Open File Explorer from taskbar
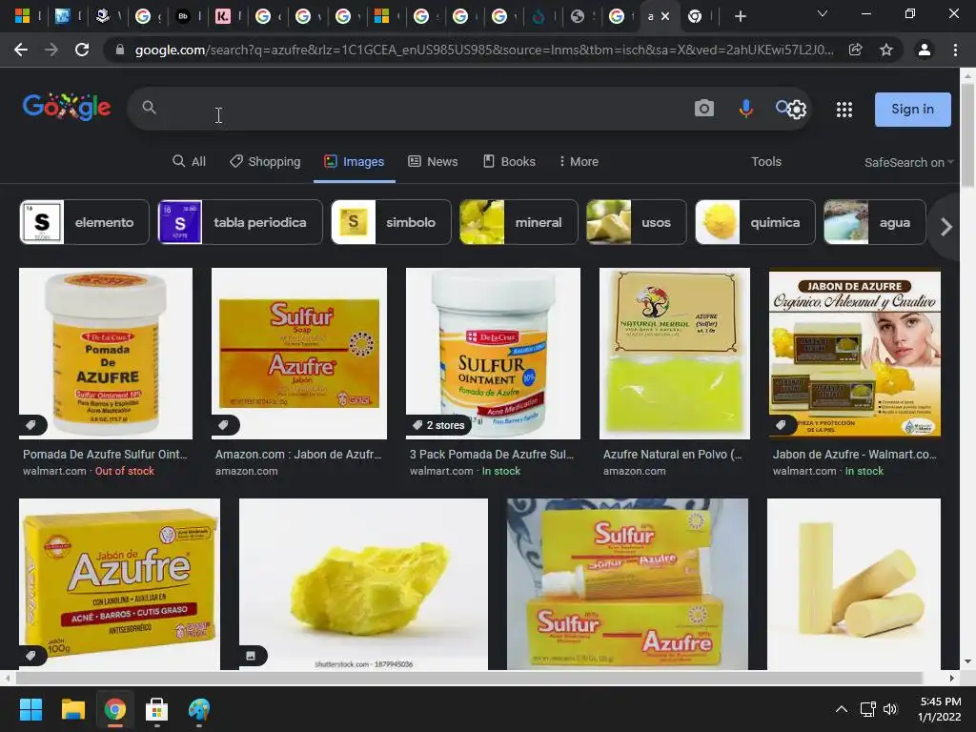 pyautogui.click(x=72, y=709)
